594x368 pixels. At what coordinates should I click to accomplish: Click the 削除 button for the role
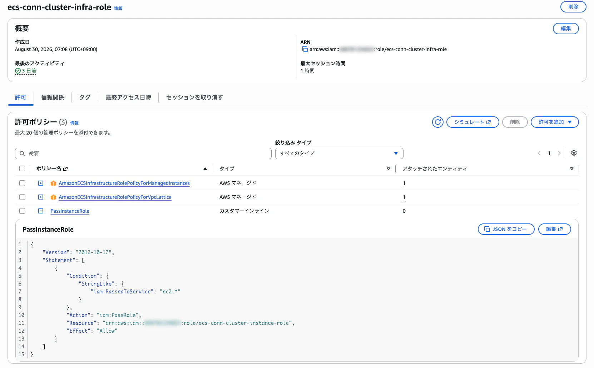coord(573,7)
